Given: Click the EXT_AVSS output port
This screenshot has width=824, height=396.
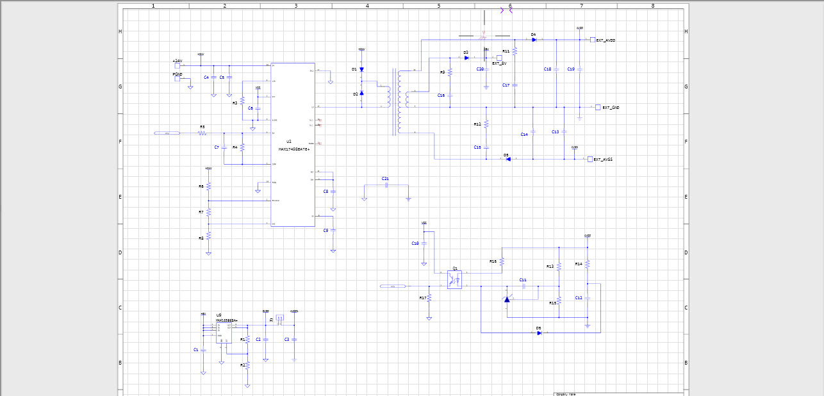Looking at the screenshot, I should click(590, 159).
